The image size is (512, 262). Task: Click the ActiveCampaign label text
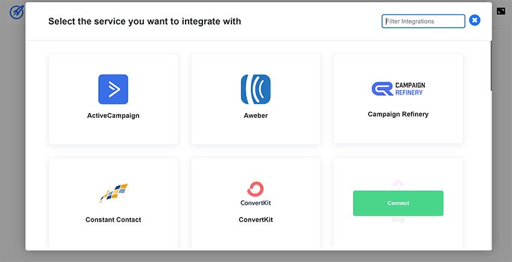pos(113,115)
